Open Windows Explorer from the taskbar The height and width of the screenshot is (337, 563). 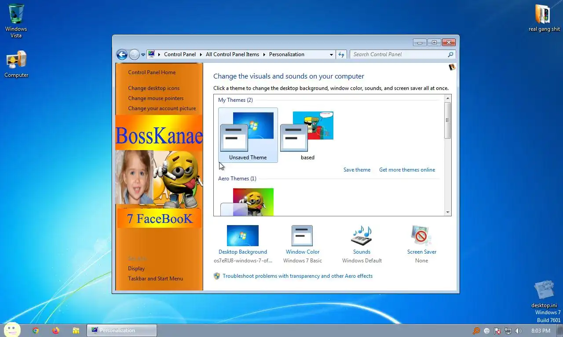pos(76,330)
